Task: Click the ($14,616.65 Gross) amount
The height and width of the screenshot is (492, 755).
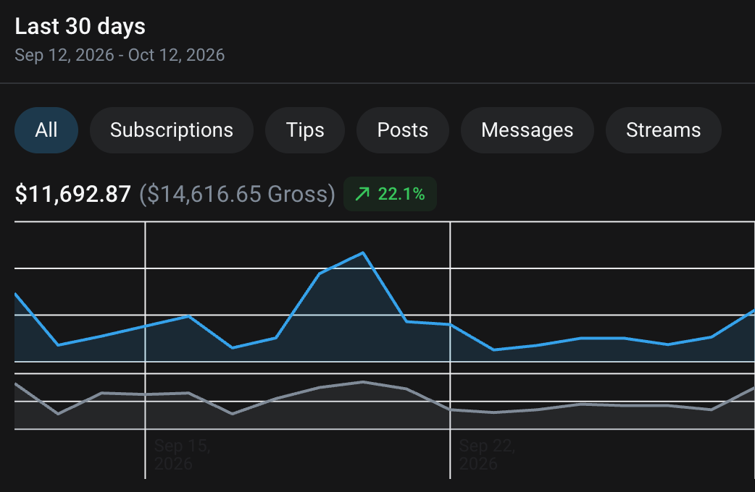Action: 237,195
